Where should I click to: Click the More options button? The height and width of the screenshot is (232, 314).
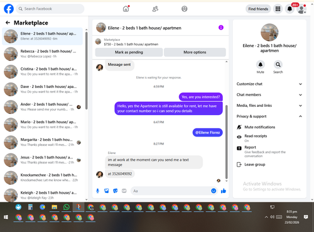click(x=195, y=52)
